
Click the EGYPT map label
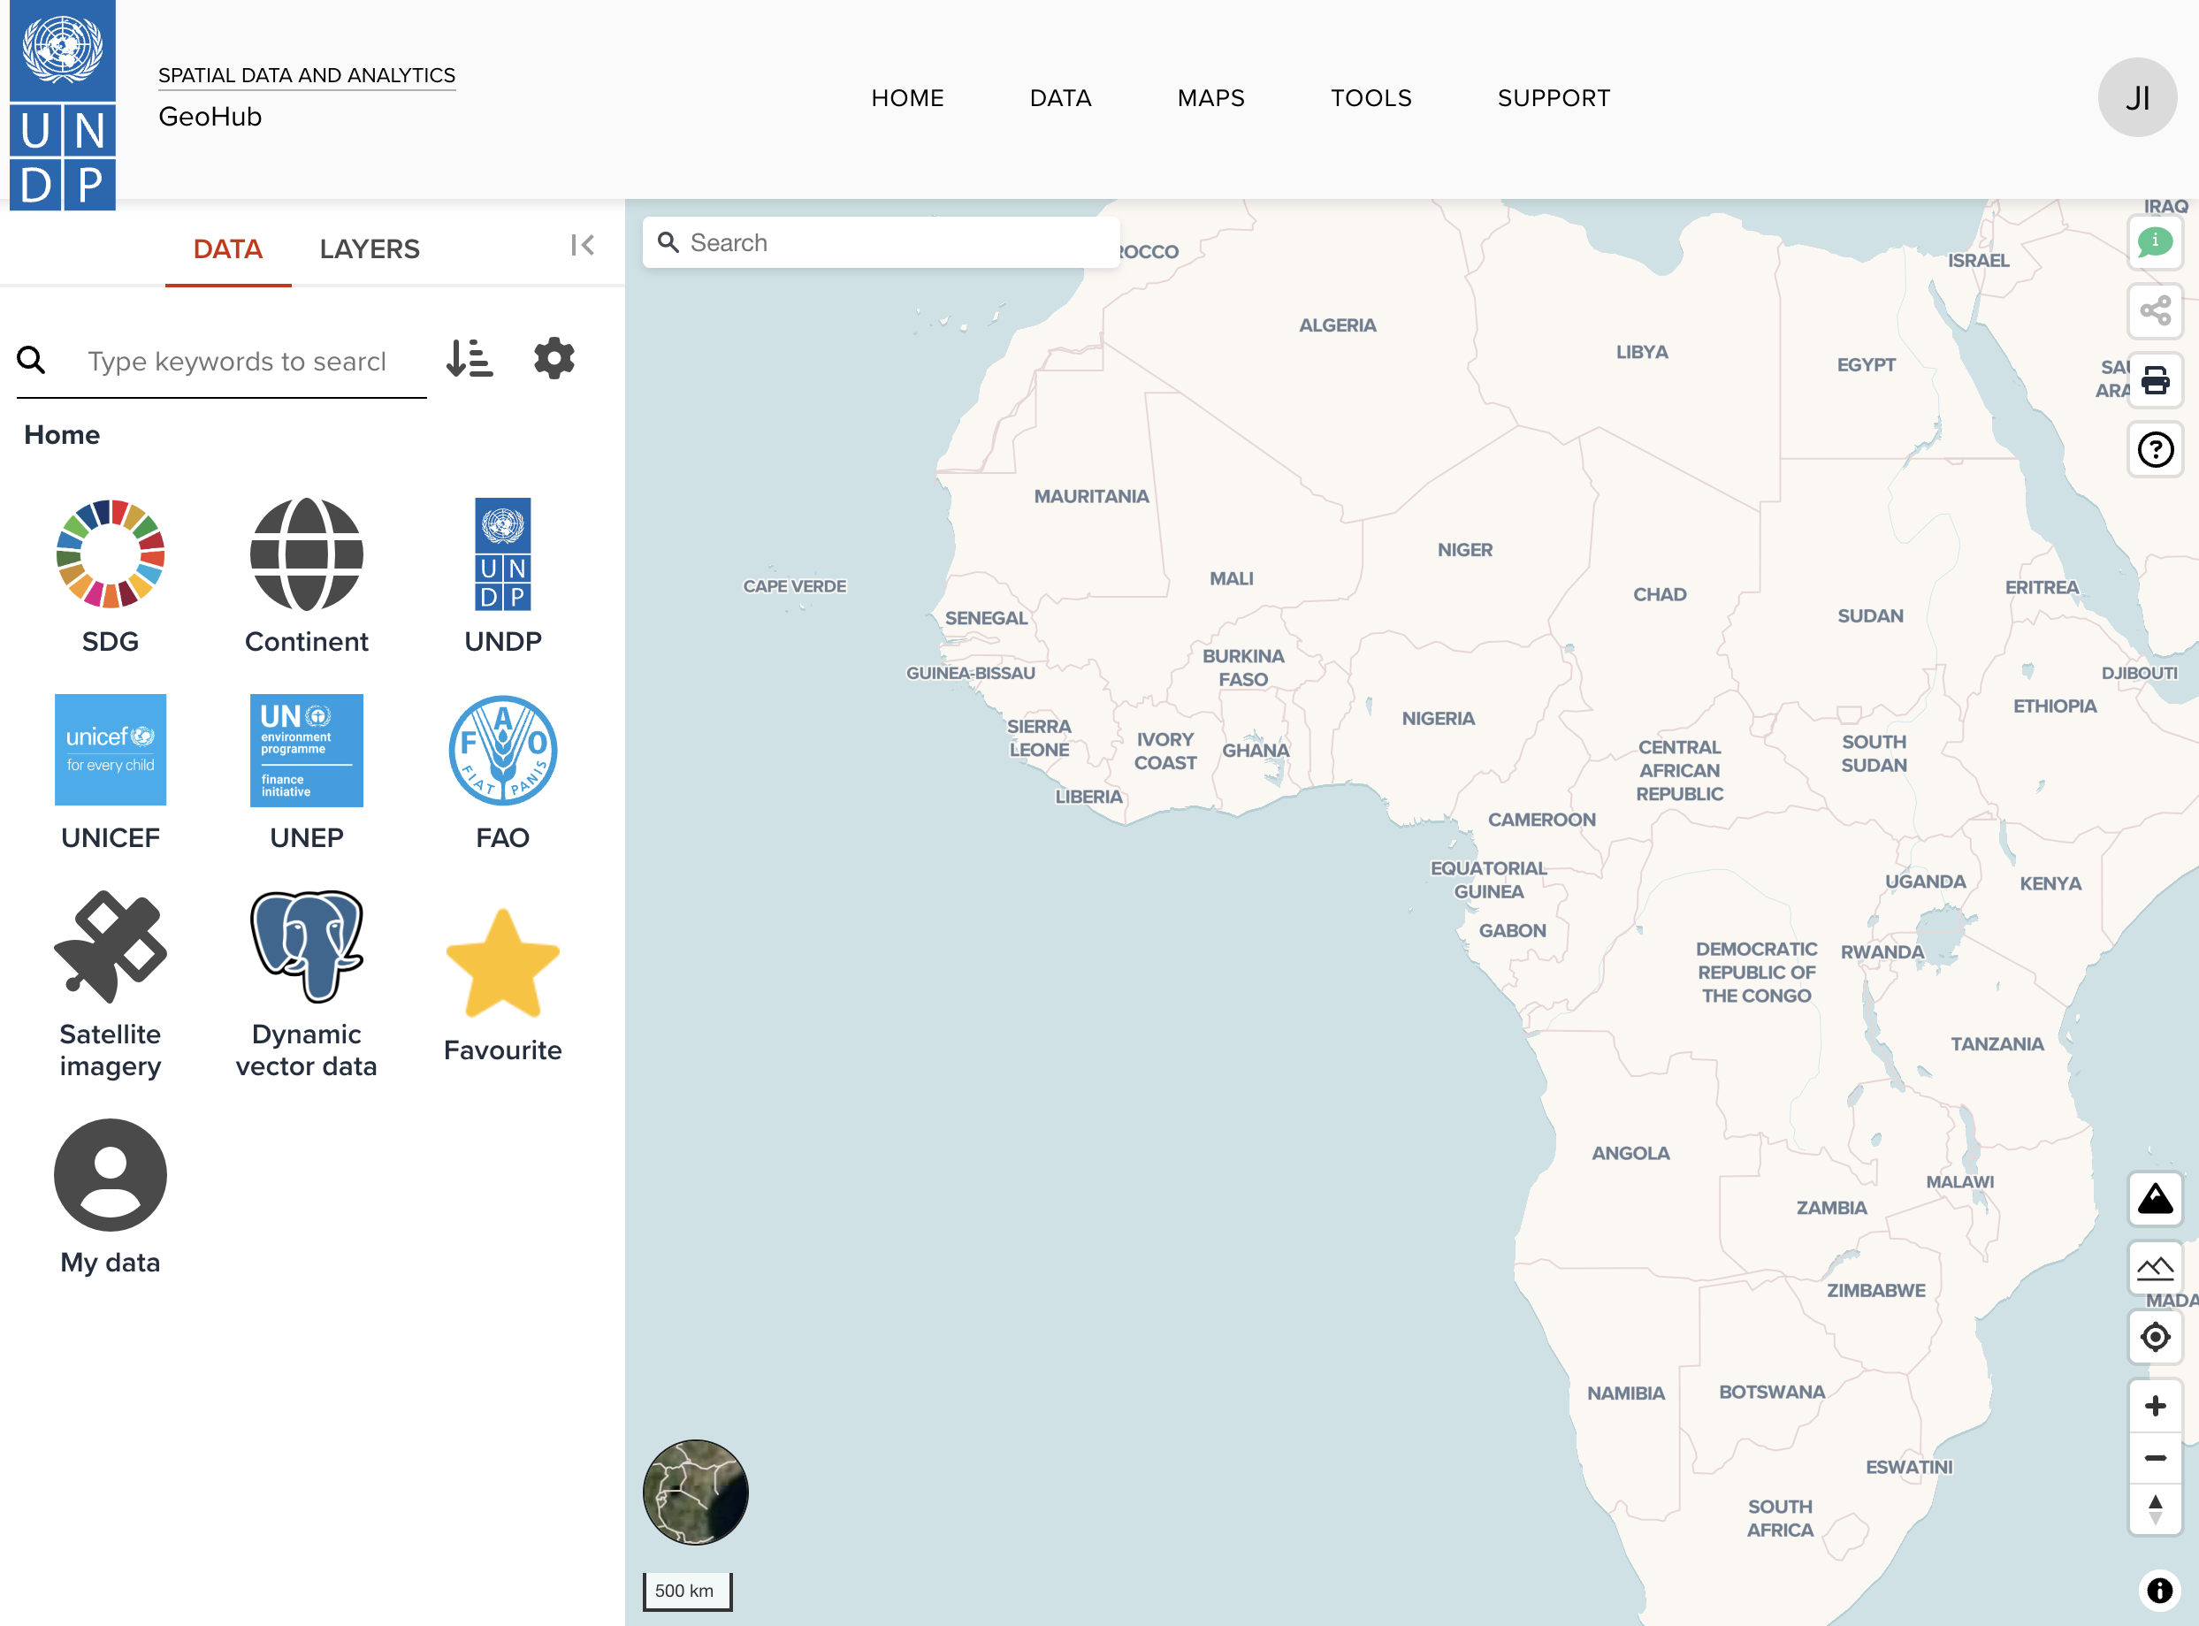click(1866, 364)
